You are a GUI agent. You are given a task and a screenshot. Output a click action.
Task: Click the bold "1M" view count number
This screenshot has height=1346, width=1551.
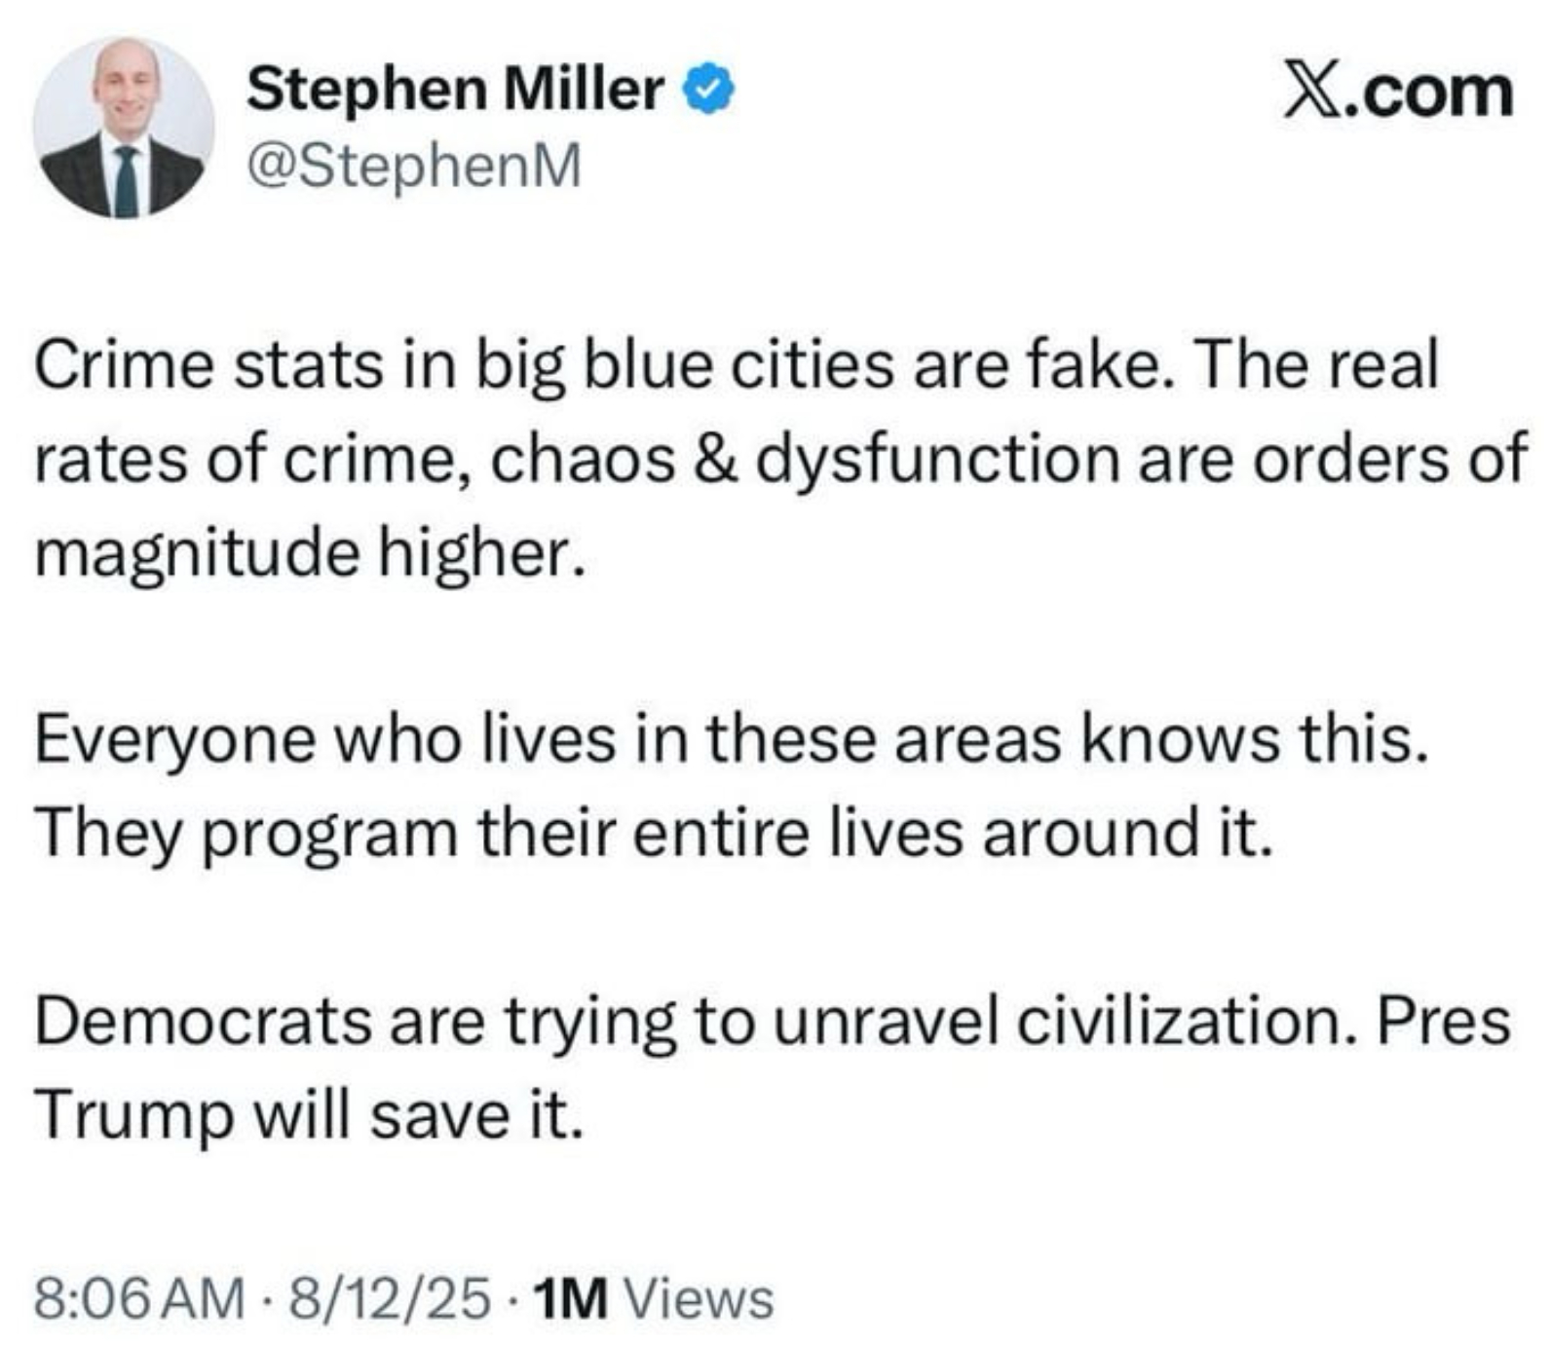(x=572, y=1298)
